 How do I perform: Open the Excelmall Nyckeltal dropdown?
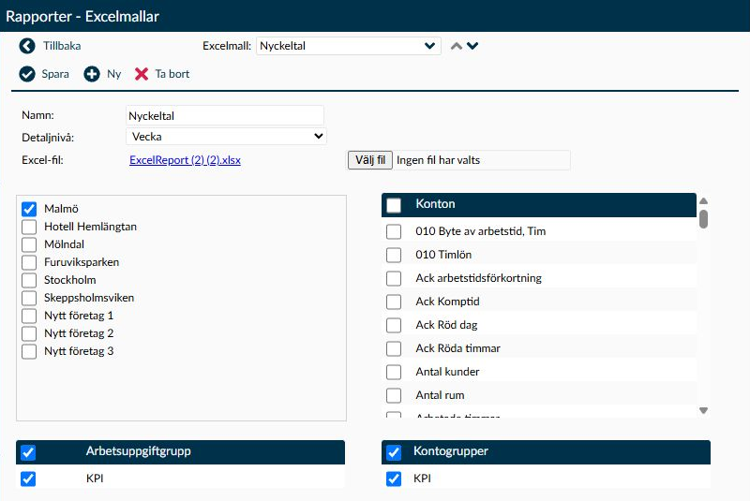click(x=348, y=46)
